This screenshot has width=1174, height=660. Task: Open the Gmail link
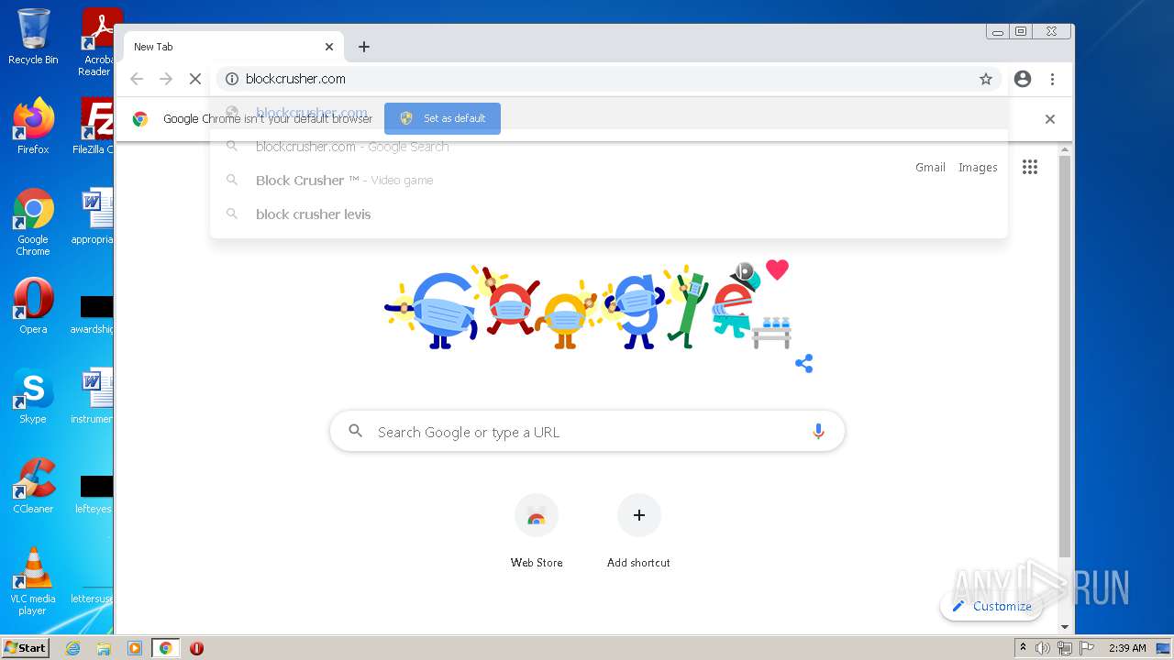tap(930, 168)
